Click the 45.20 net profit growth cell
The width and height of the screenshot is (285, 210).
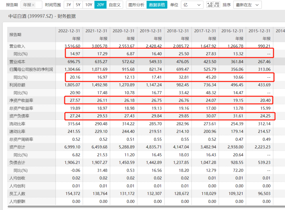pos(211,77)
